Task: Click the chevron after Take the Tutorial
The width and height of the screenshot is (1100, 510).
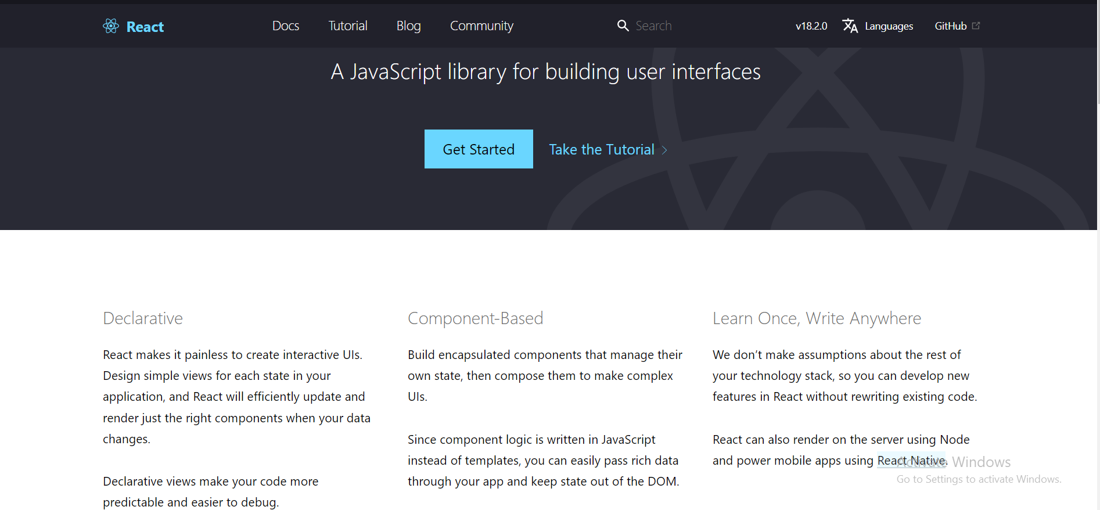Action: pyautogui.click(x=664, y=150)
